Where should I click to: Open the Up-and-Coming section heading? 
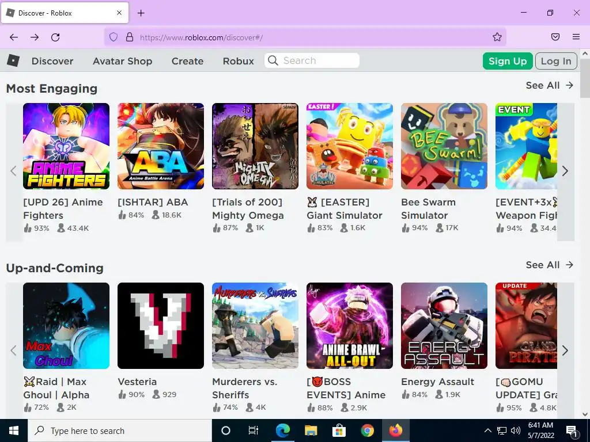(x=55, y=268)
